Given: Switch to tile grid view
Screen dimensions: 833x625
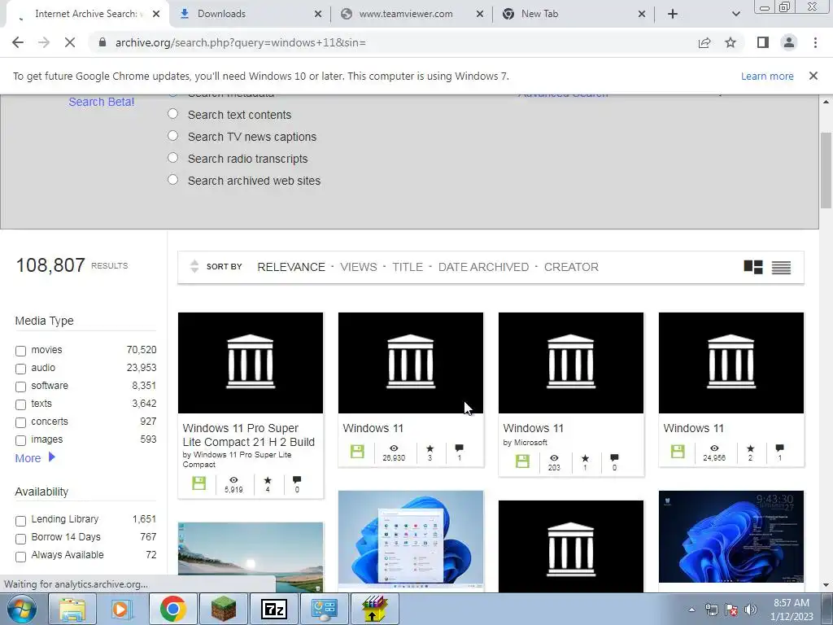Looking at the screenshot, I should click(x=753, y=267).
